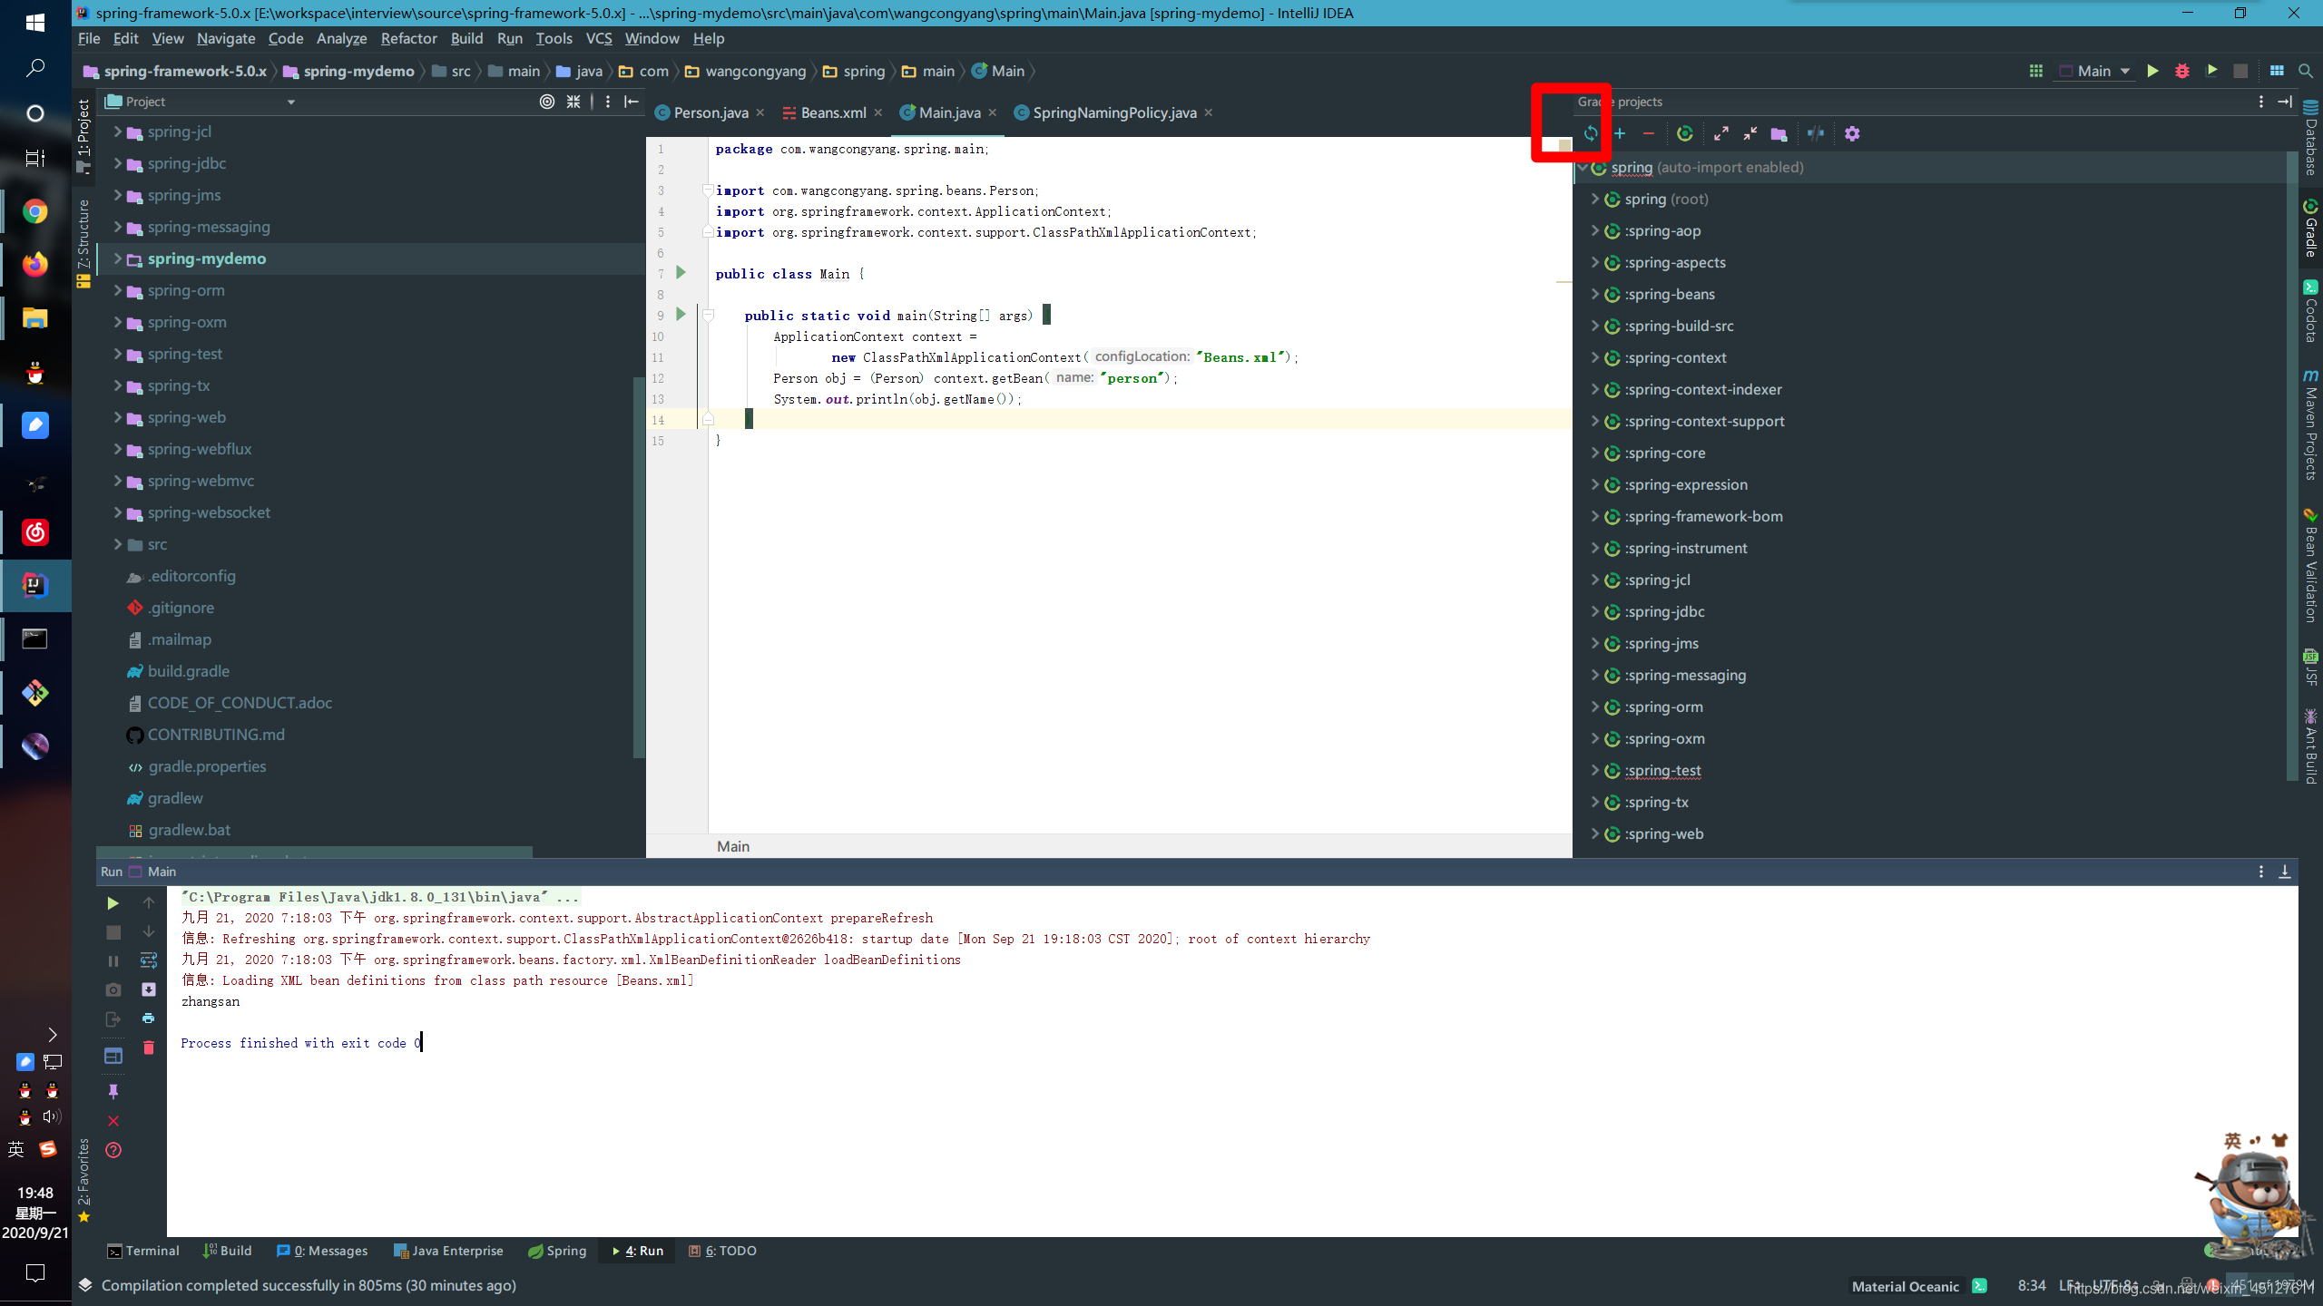Open the Terminal tool window button
The image size is (2323, 1306).
[142, 1251]
